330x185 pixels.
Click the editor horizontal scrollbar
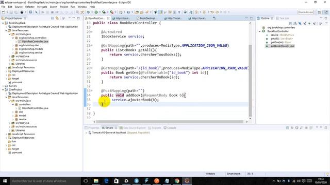pos(170,122)
